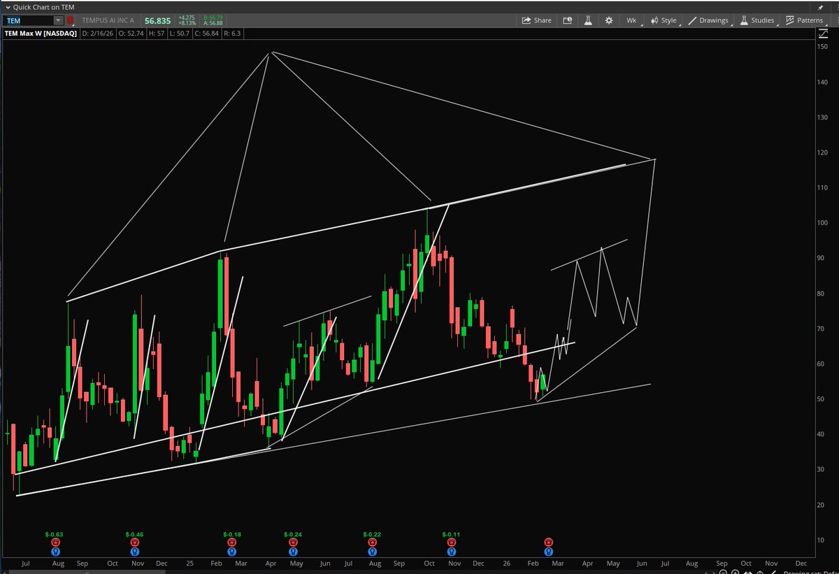Click the TEM symbol input field
The width and height of the screenshot is (839, 574).
pos(28,21)
